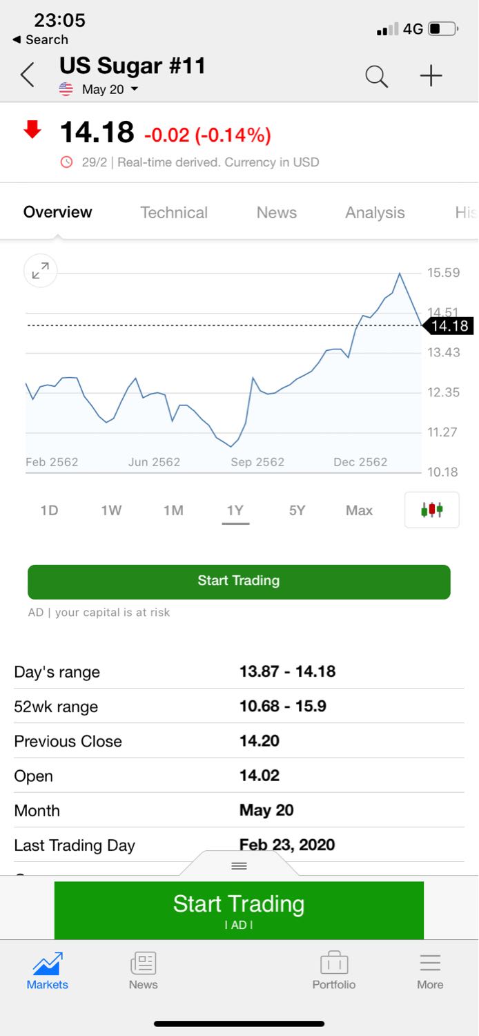Click the Start Trading button below chart
This screenshot has height=1036, width=479.
coord(239,582)
